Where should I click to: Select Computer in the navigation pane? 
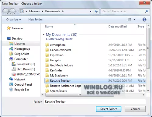(x=18, y=59)
